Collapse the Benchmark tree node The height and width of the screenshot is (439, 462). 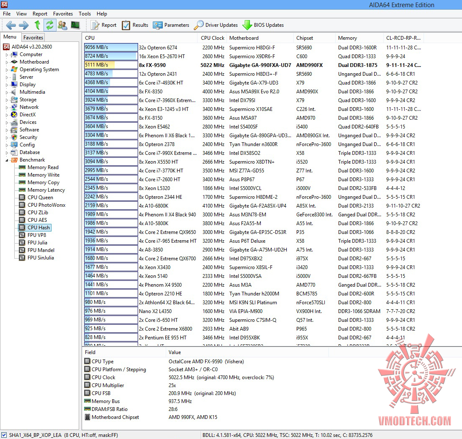[7, 160]
